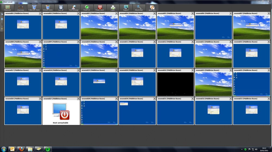This screenshot has height=152, width=272.
Task: Click iTALC green icon on taskbar
Action: (x=48, y=149)
